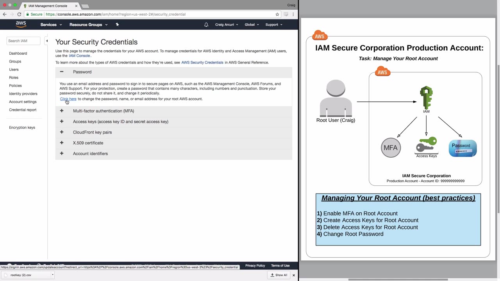Click the pin icon next to Resource Groups
Viewport: 500px width, 281px height.
(x=117, y=25)
